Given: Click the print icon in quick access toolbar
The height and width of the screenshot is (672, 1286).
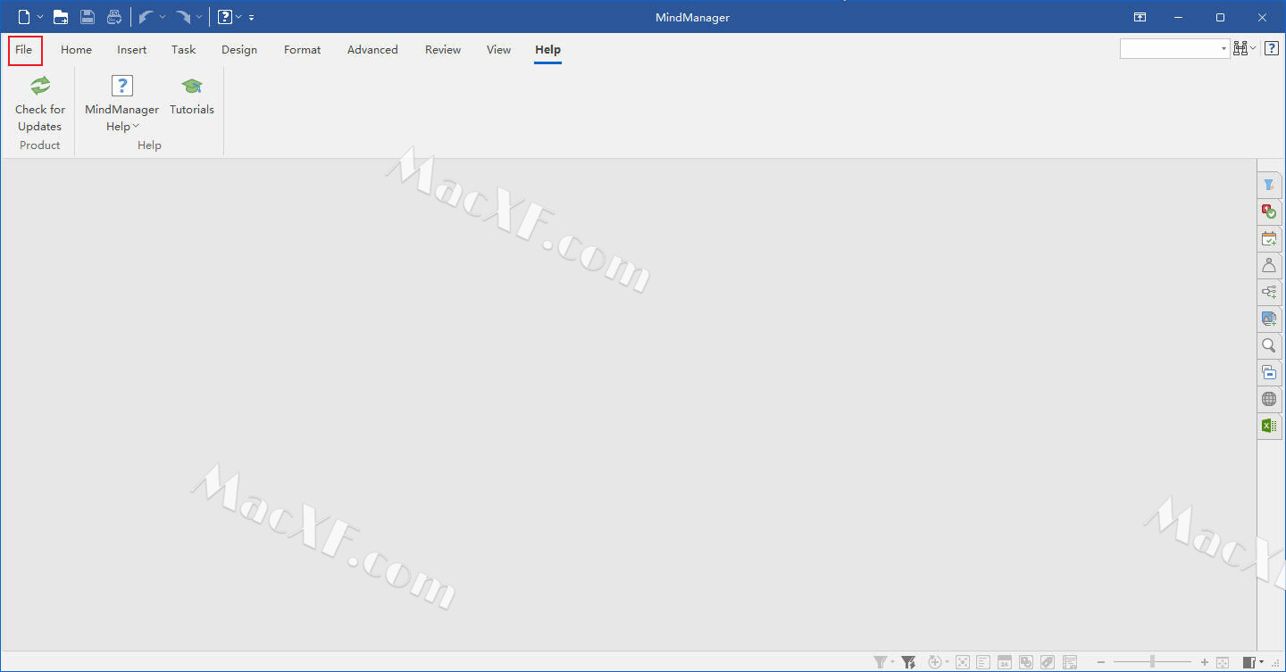Looking at the screenshot, I should [x=114, y=17].
